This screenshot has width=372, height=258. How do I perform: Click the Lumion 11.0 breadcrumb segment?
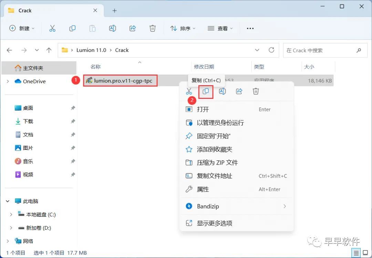(x=91, y=50)
